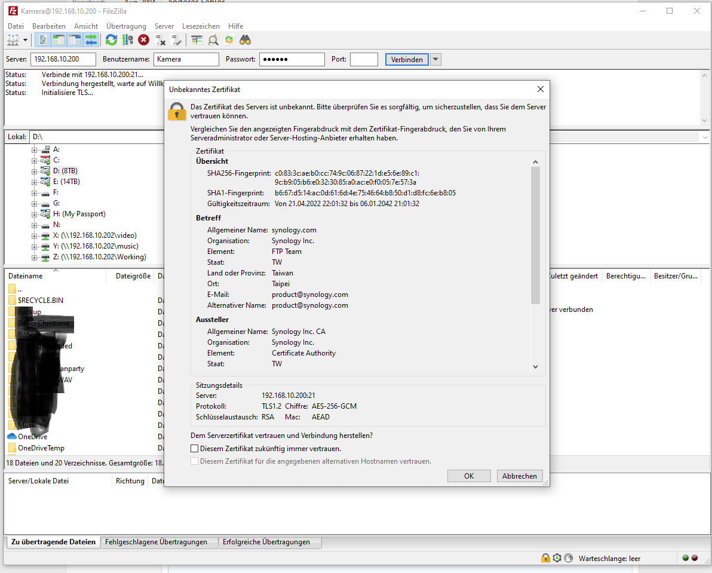712x573 pixels.
Task: Open the Site Manager dropdown arrow
Action: coord(25,40)
